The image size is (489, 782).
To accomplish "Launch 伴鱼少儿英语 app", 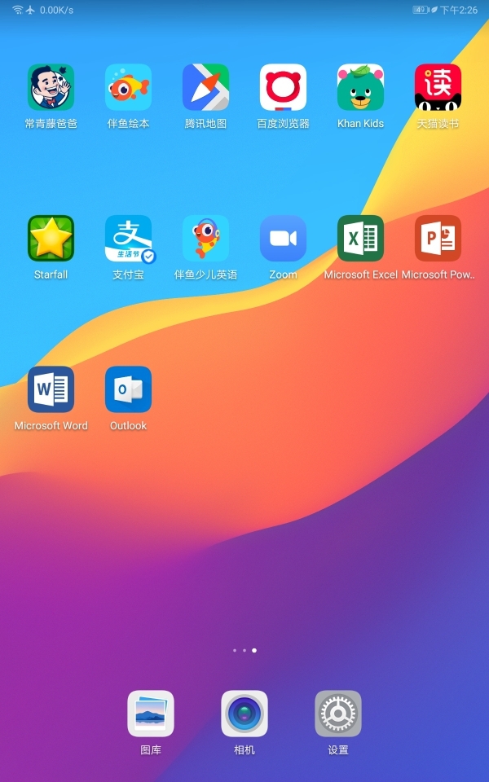I will click(205, 238).
